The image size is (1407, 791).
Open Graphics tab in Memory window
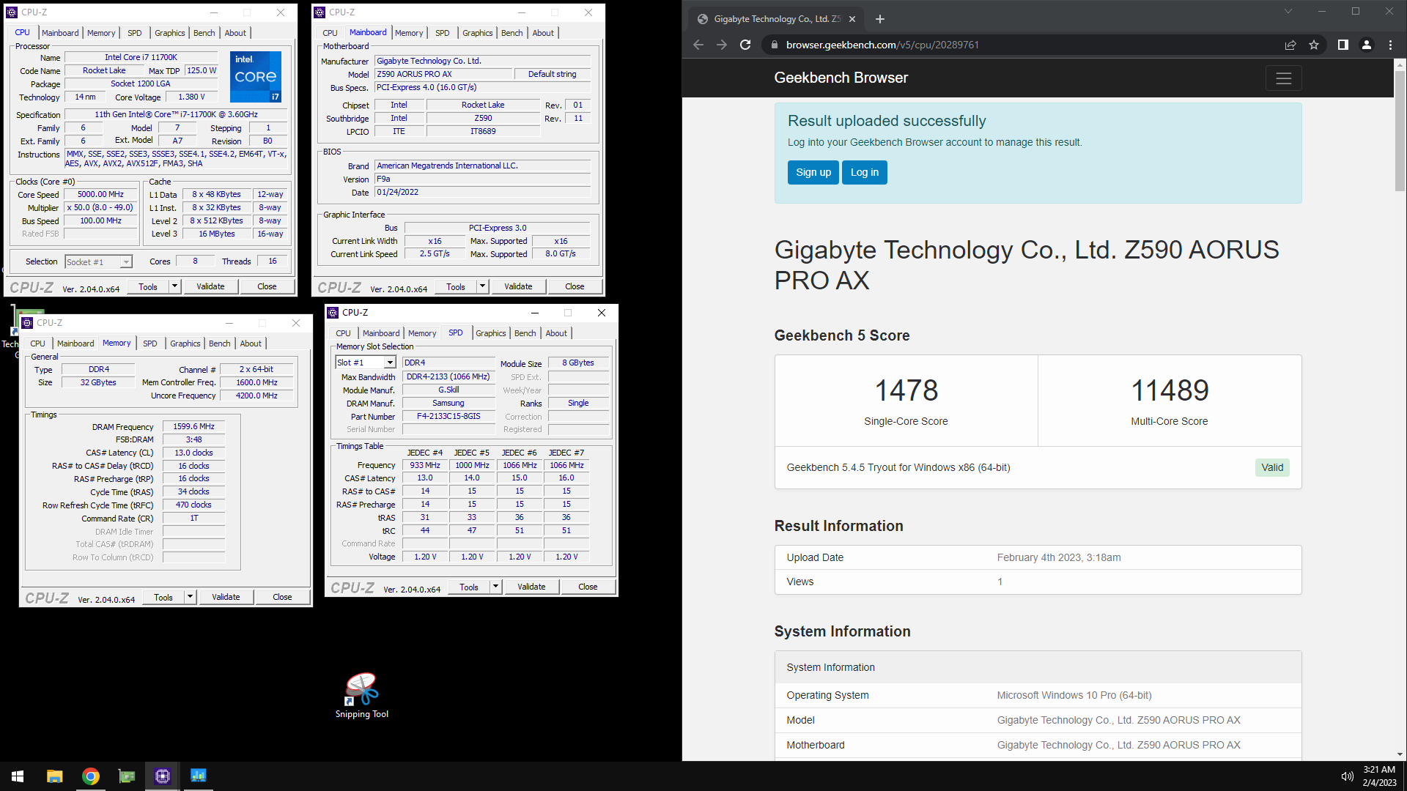tap(185, 343)
